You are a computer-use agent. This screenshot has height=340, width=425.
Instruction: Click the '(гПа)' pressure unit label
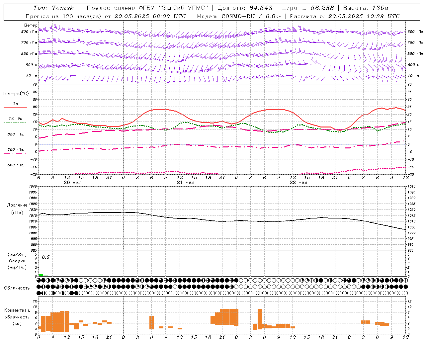click(17, 213)
